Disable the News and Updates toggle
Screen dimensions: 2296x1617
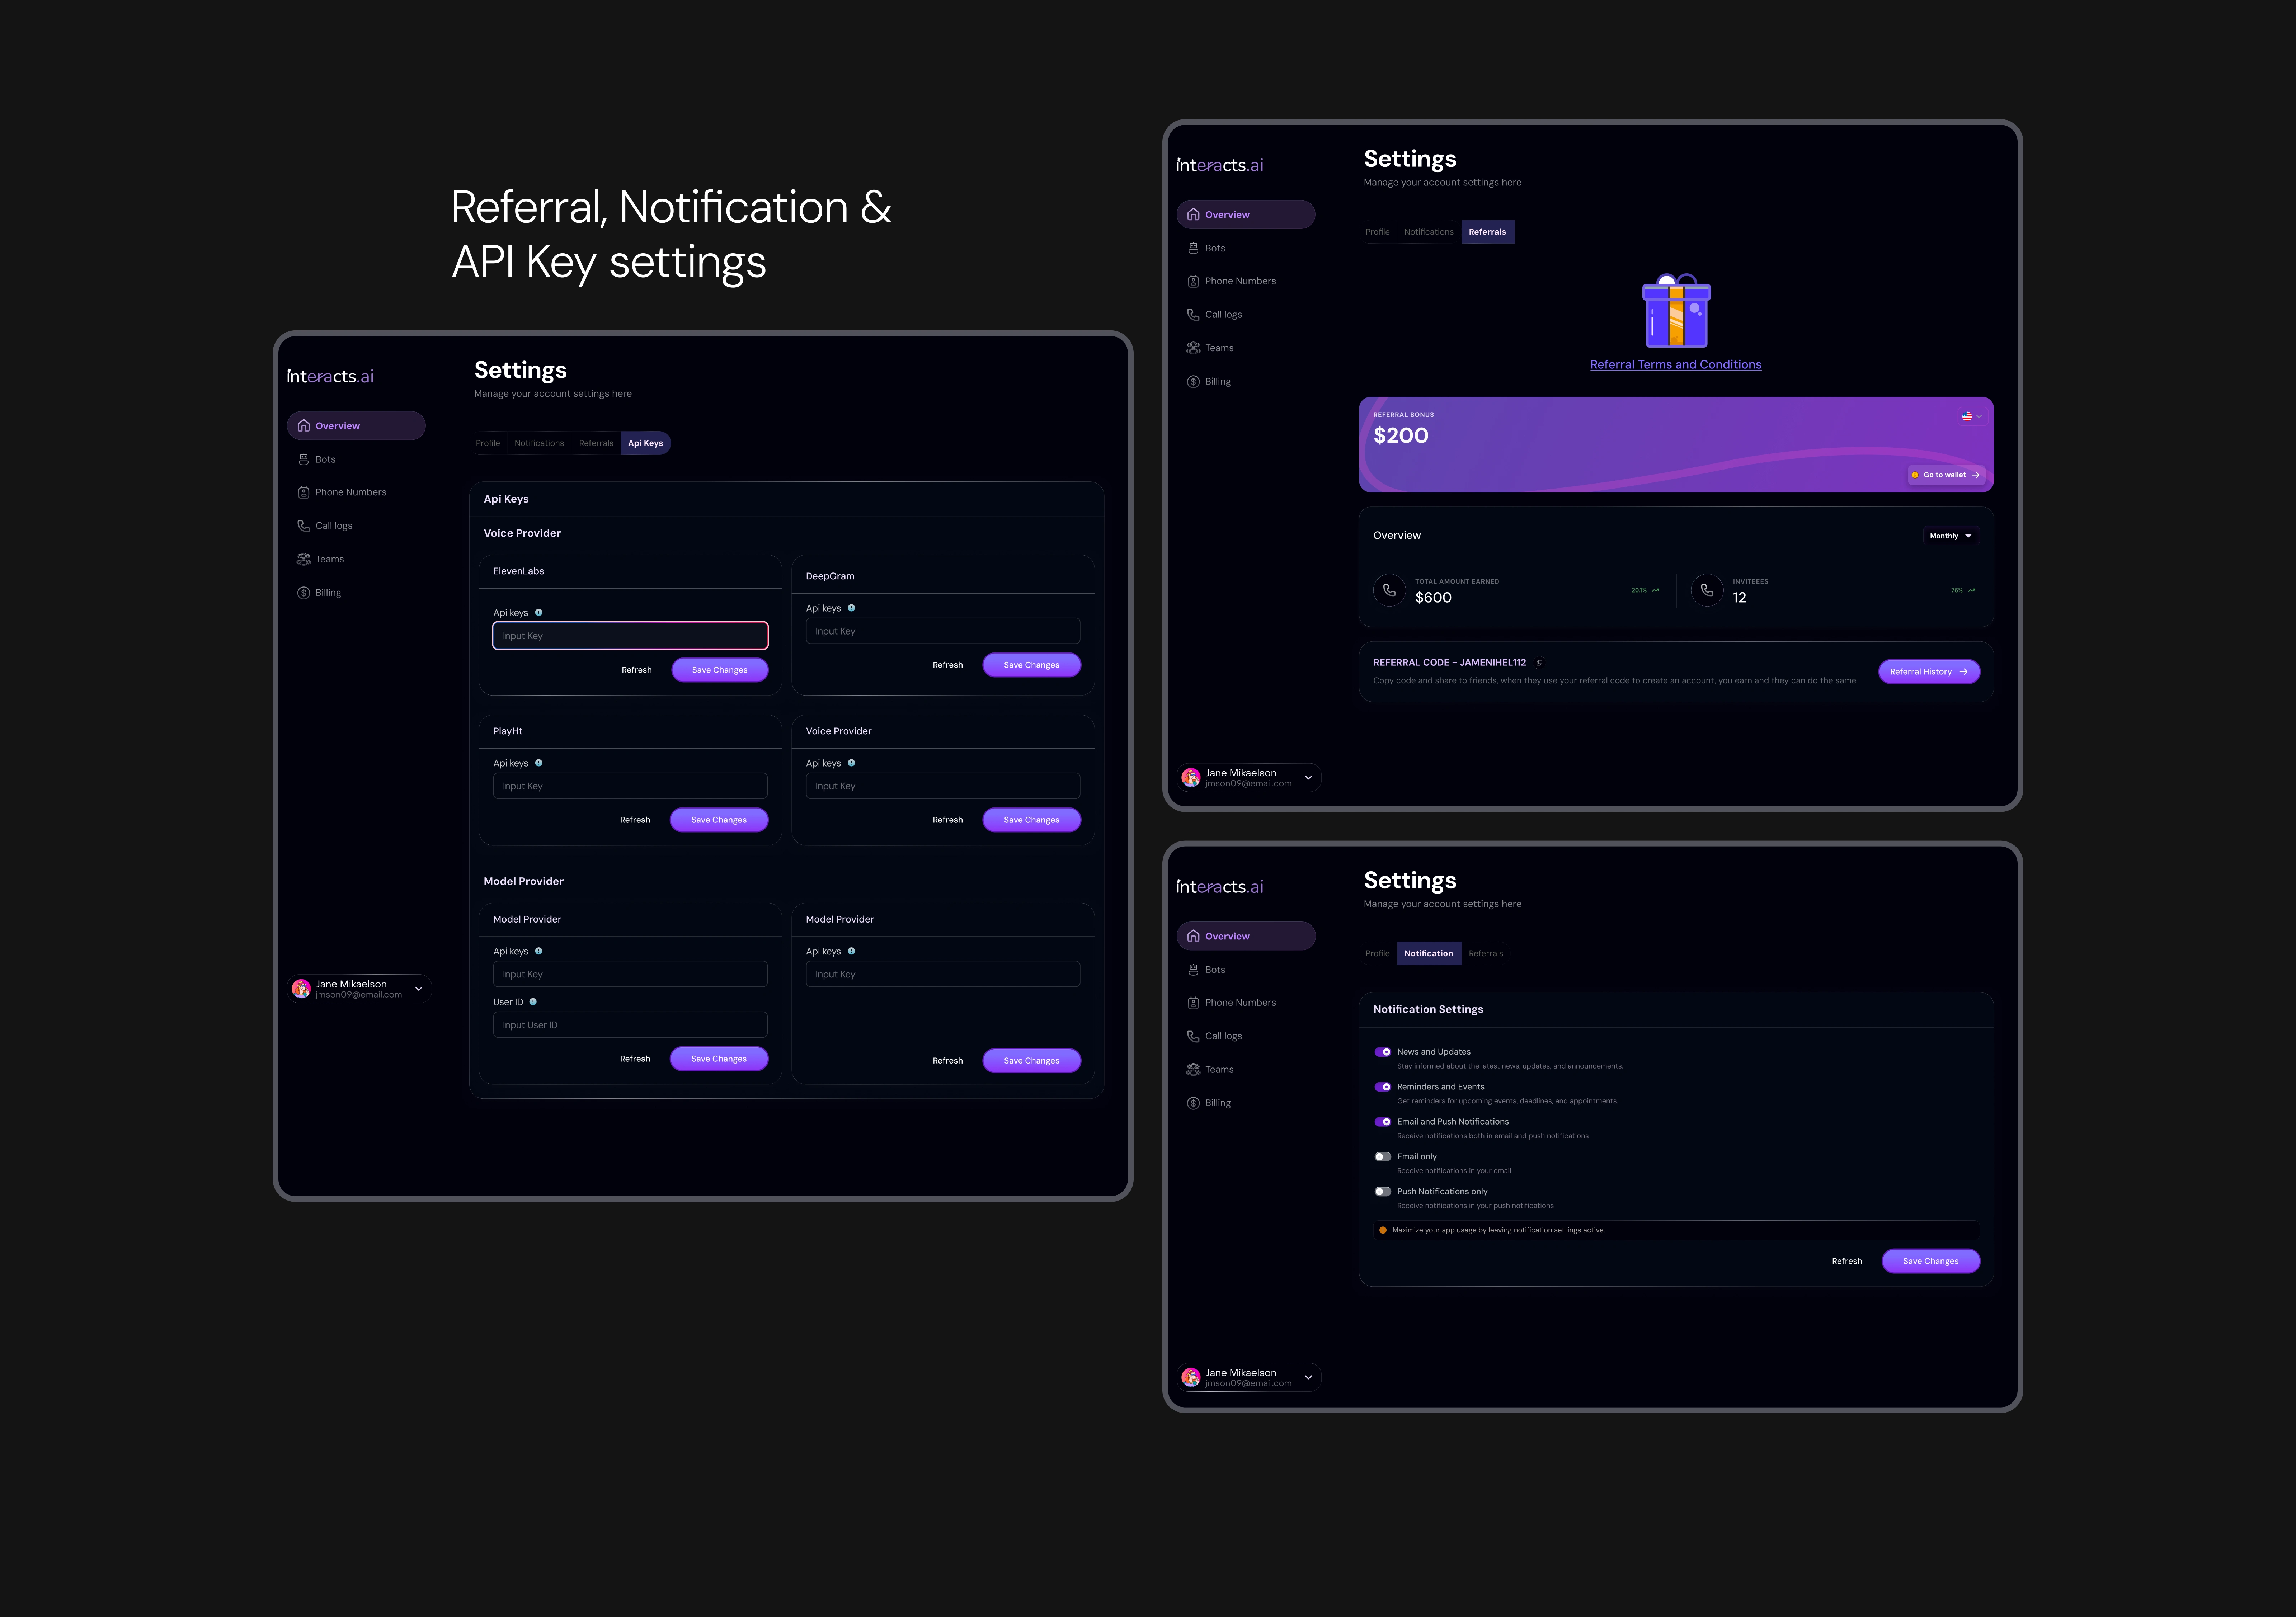coord(1383,1052)
